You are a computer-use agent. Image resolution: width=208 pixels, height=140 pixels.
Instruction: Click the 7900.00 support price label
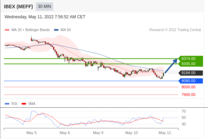[188, 95]
